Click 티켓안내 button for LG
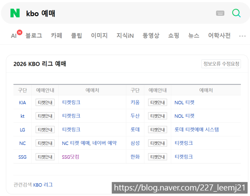Screen dimensions: 250x196 coord(45,130)
